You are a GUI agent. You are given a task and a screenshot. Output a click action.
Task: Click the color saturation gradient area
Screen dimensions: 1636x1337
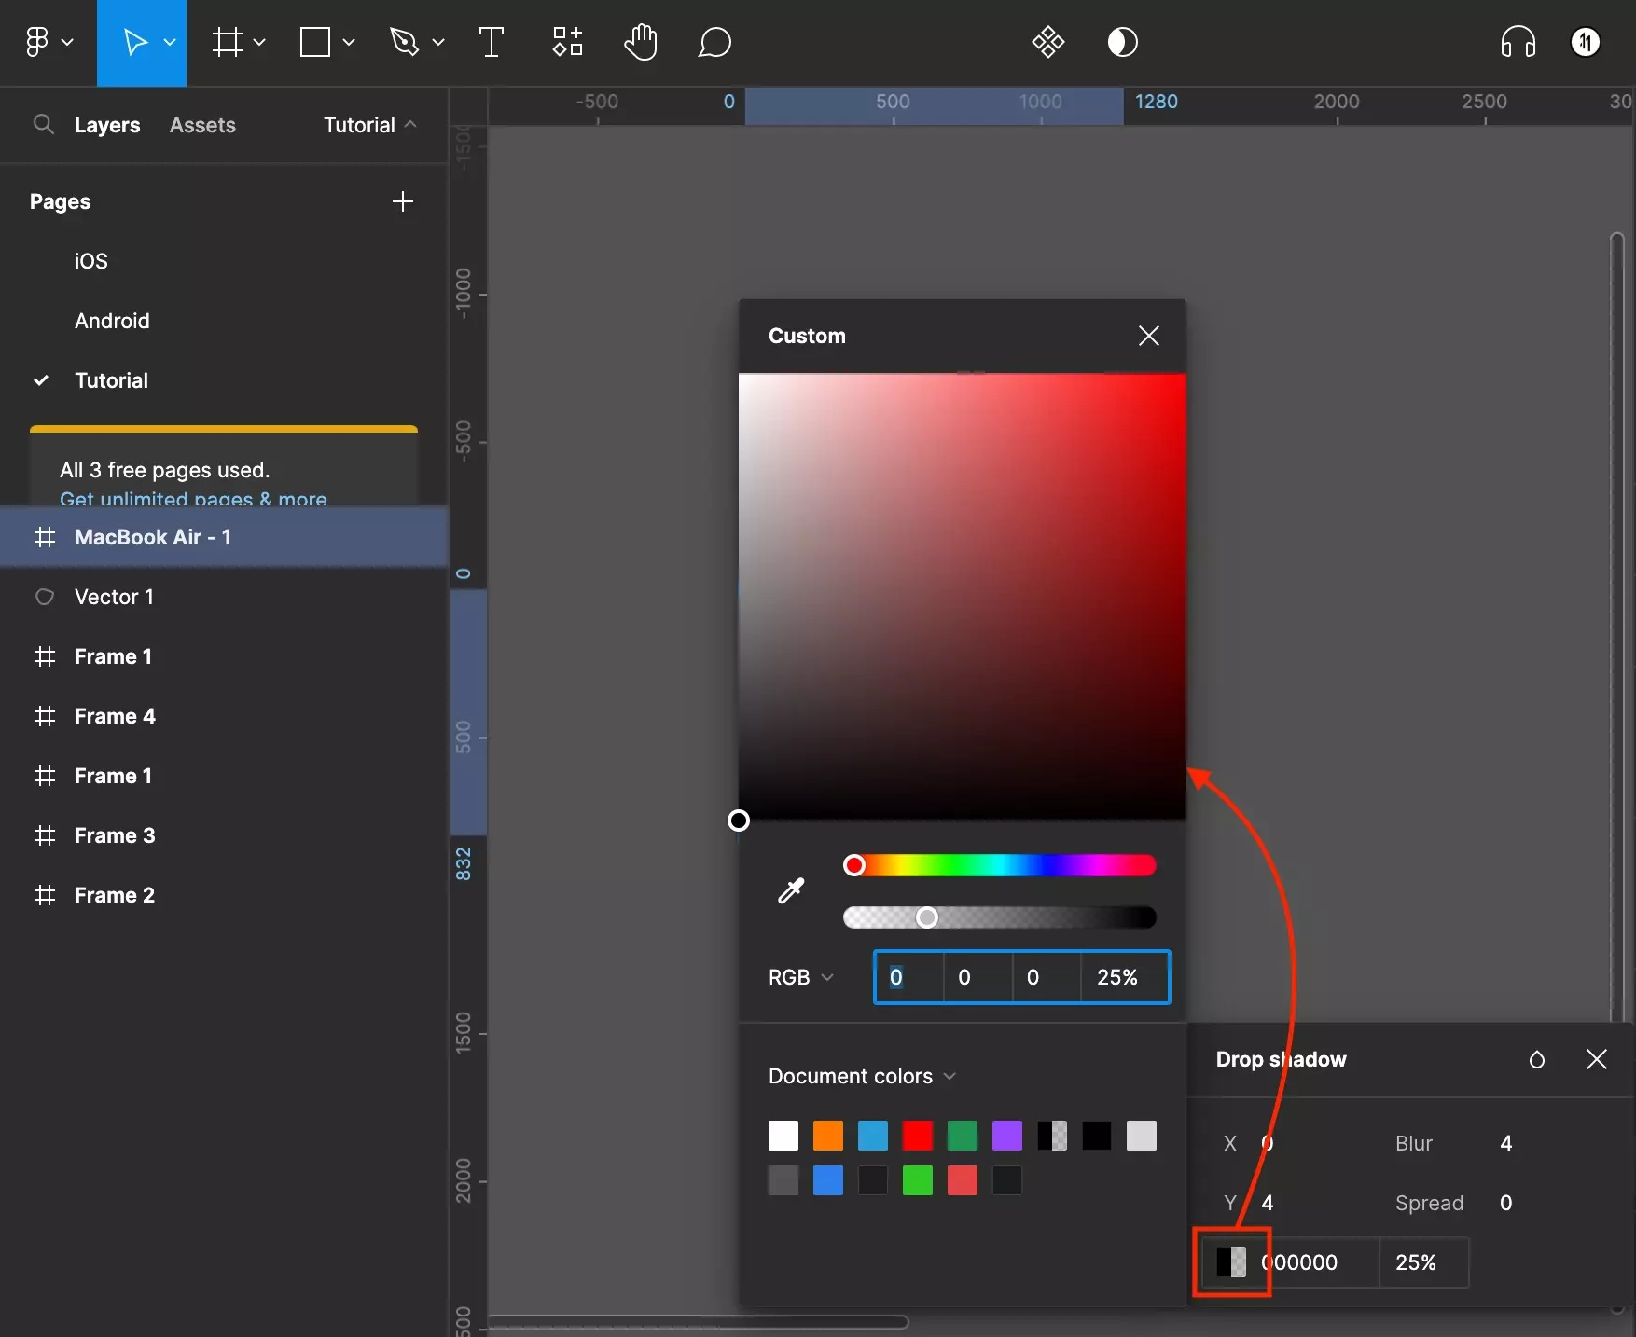click(963, 597)
